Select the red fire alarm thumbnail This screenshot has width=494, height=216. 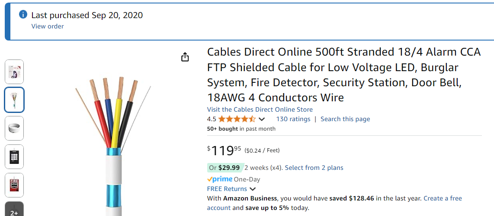click(x=14, y=185)
